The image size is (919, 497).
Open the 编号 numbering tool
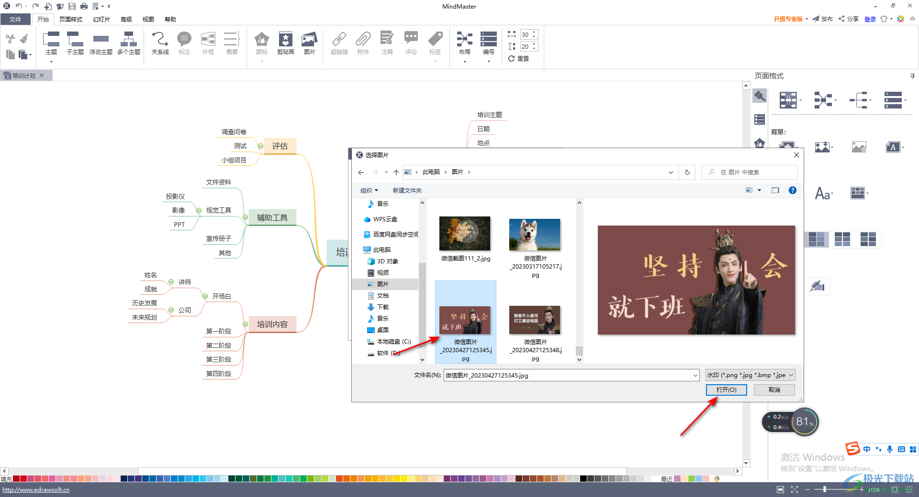[x=489, y=44]
